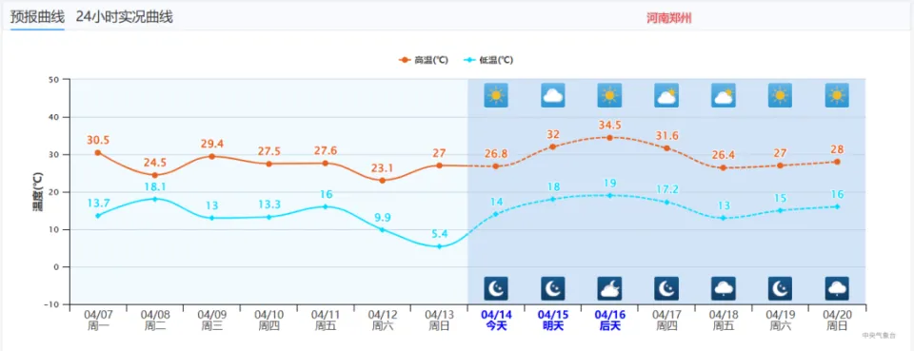Screen dimensions: 914x351
Task: Click sunny weather icon above 04/14
Action: [x=496, y=95]
